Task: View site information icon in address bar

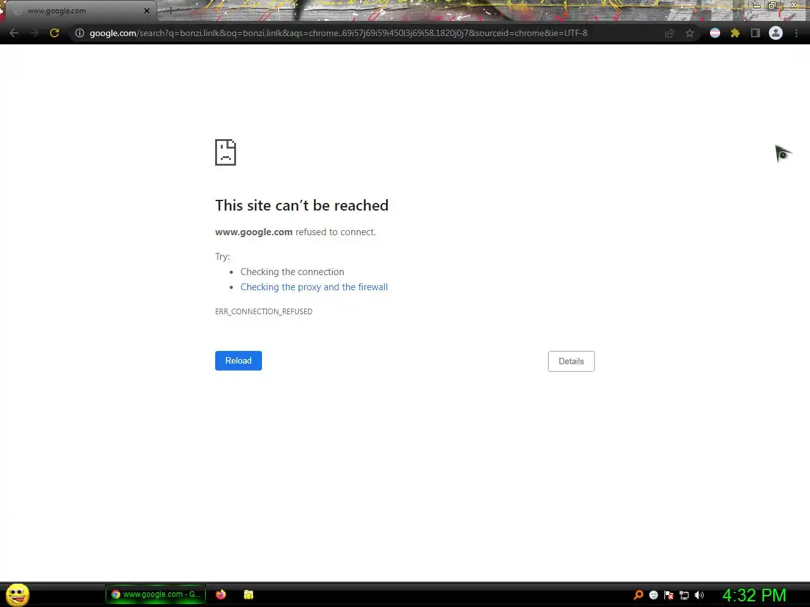Action: click(x=80, y=33)
